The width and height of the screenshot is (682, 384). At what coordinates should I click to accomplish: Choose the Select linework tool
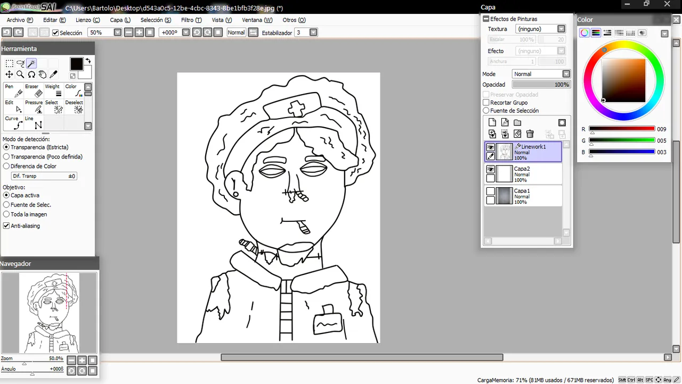tap(54, 107)
